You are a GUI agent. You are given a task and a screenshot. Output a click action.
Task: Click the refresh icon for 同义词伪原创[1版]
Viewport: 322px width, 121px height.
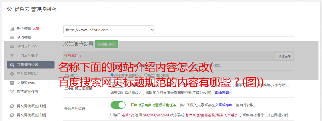pos(12,106)
